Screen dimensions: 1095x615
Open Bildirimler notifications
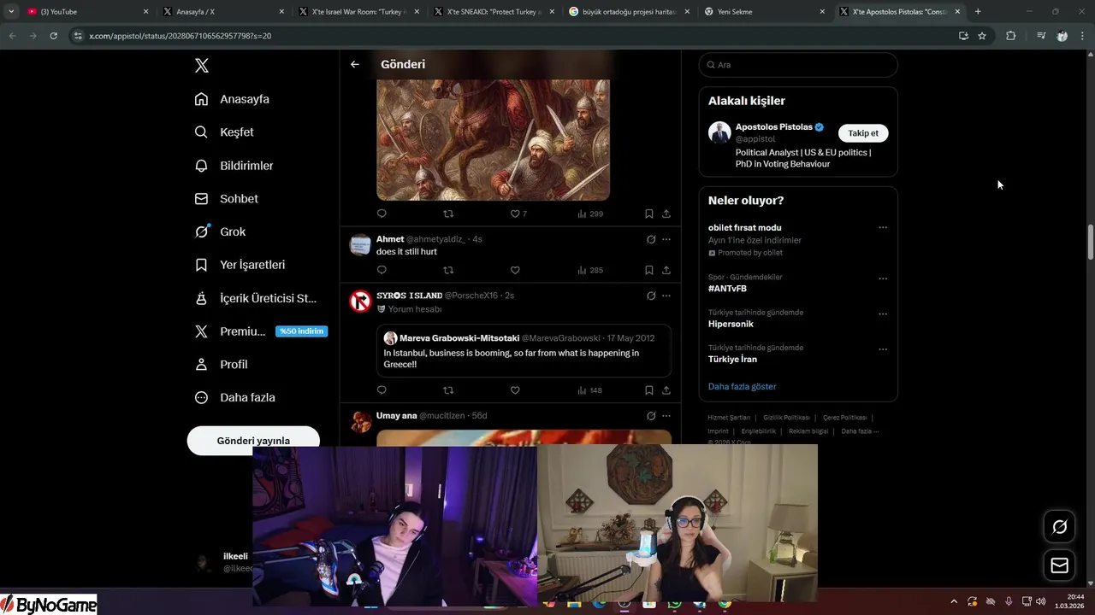pyautogui.click(x=234, y=166)
